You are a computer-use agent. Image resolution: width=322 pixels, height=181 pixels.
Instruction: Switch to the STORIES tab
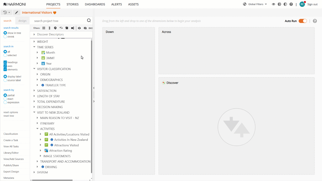pyautogui.click(x=72, y=4)
